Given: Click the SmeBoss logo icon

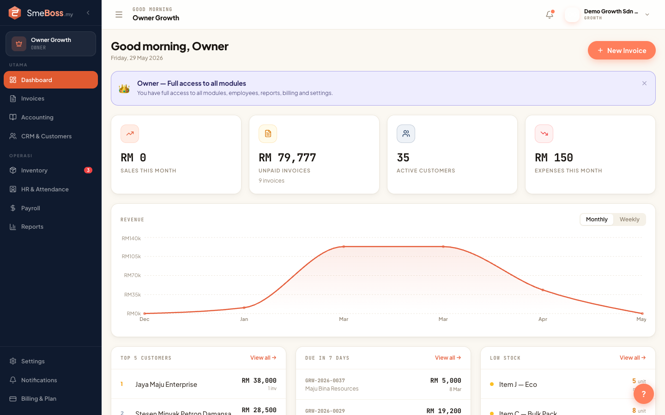Looking at the screenshot, I should click(15, 13).
